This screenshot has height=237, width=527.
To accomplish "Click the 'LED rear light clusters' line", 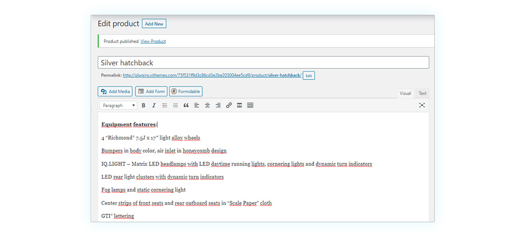I will pos(162,176).
